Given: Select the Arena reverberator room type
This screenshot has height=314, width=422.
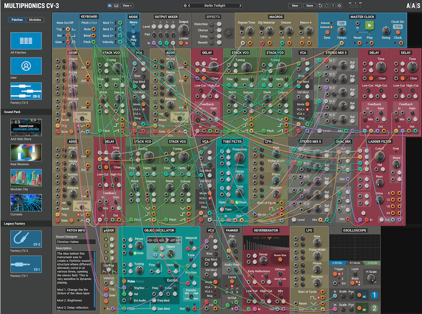Looking at the screenshot, I should [276, 238].
